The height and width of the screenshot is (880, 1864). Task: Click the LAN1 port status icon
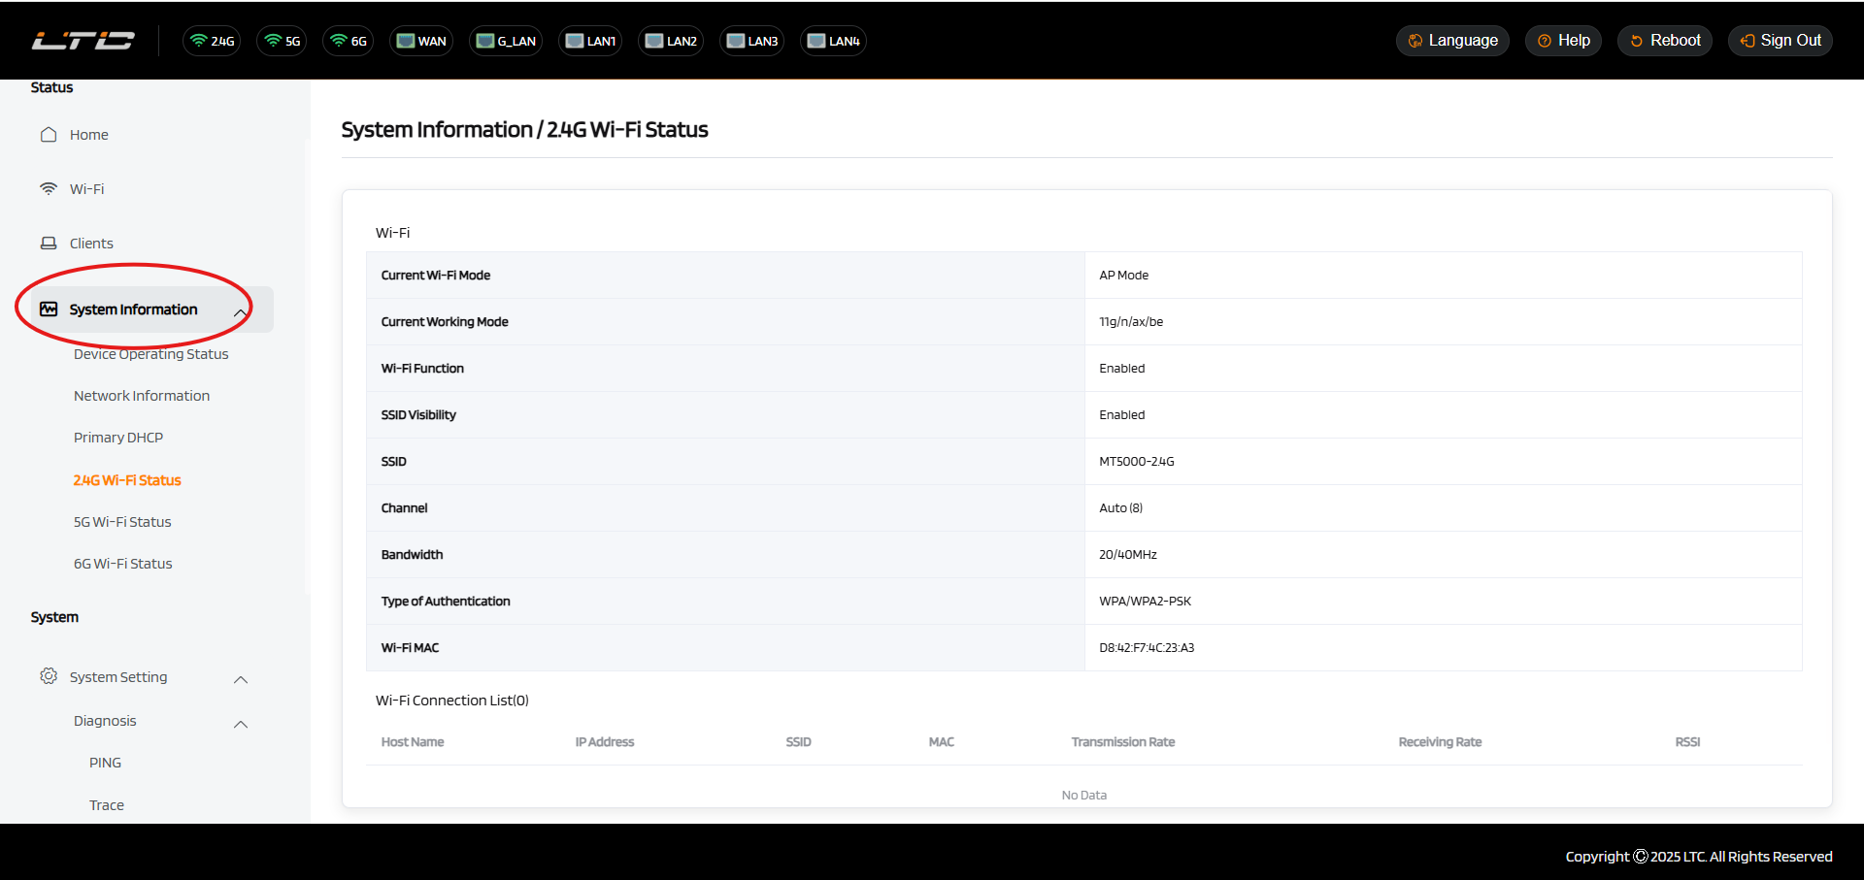coord(590,41)
